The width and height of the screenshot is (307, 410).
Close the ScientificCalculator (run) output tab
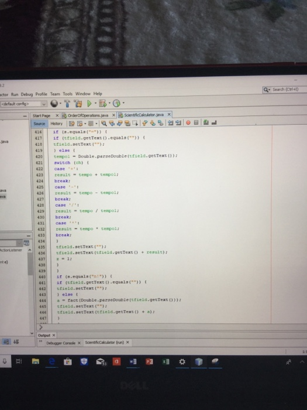pos(127,342)
